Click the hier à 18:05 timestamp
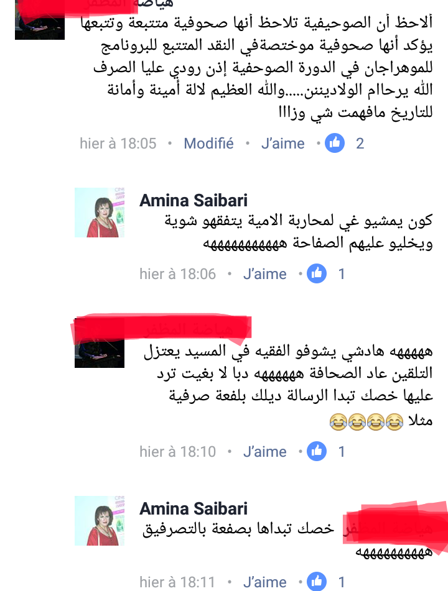 (118, 144)
